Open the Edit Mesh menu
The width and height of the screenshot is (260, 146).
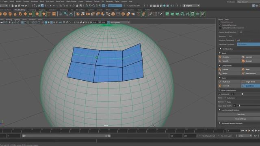(x=50, y=1)
